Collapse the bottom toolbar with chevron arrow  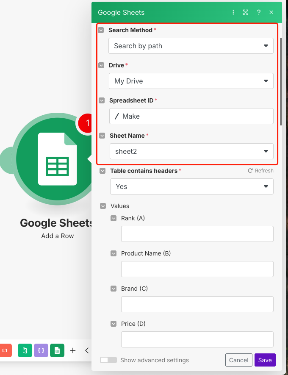pyautogui.click(x=87, y=350)
